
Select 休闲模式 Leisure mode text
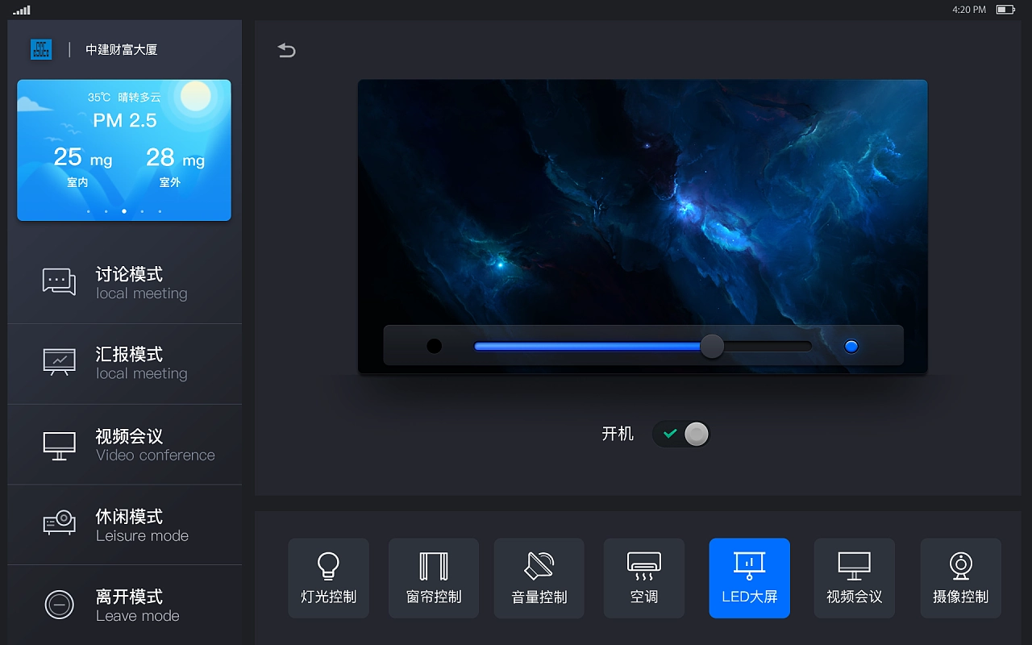point(143,526)
